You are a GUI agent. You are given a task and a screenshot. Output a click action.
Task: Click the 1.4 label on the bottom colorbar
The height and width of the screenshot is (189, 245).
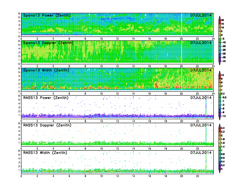223,147
